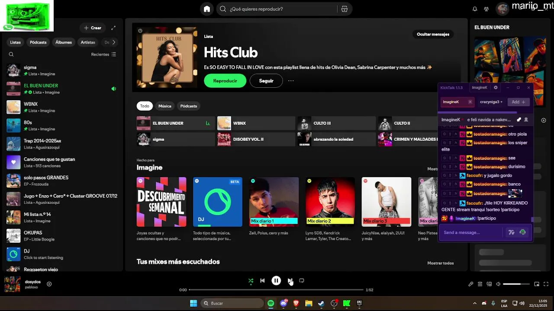Skip to next track
Viewport: 554px width, 311px height.
pyautogui.click(x=290, y=280)
